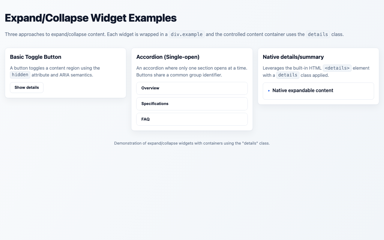Select the FAQ accordion header text
This screenshot has width=384, height=240.
[x=145, y=119]
